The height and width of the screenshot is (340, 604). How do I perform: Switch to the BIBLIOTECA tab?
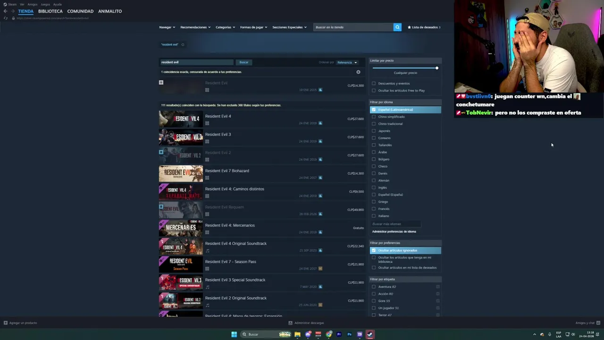(50, 11)
